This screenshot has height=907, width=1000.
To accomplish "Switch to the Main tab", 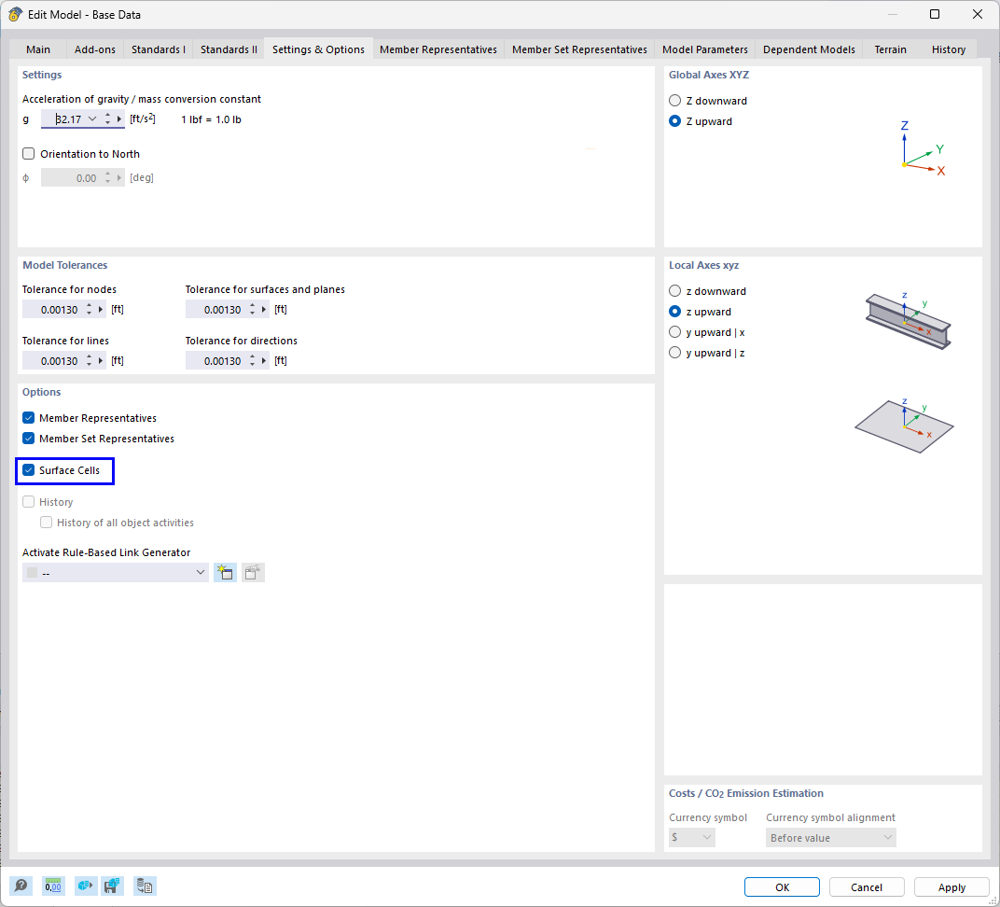I will point(37,49).
